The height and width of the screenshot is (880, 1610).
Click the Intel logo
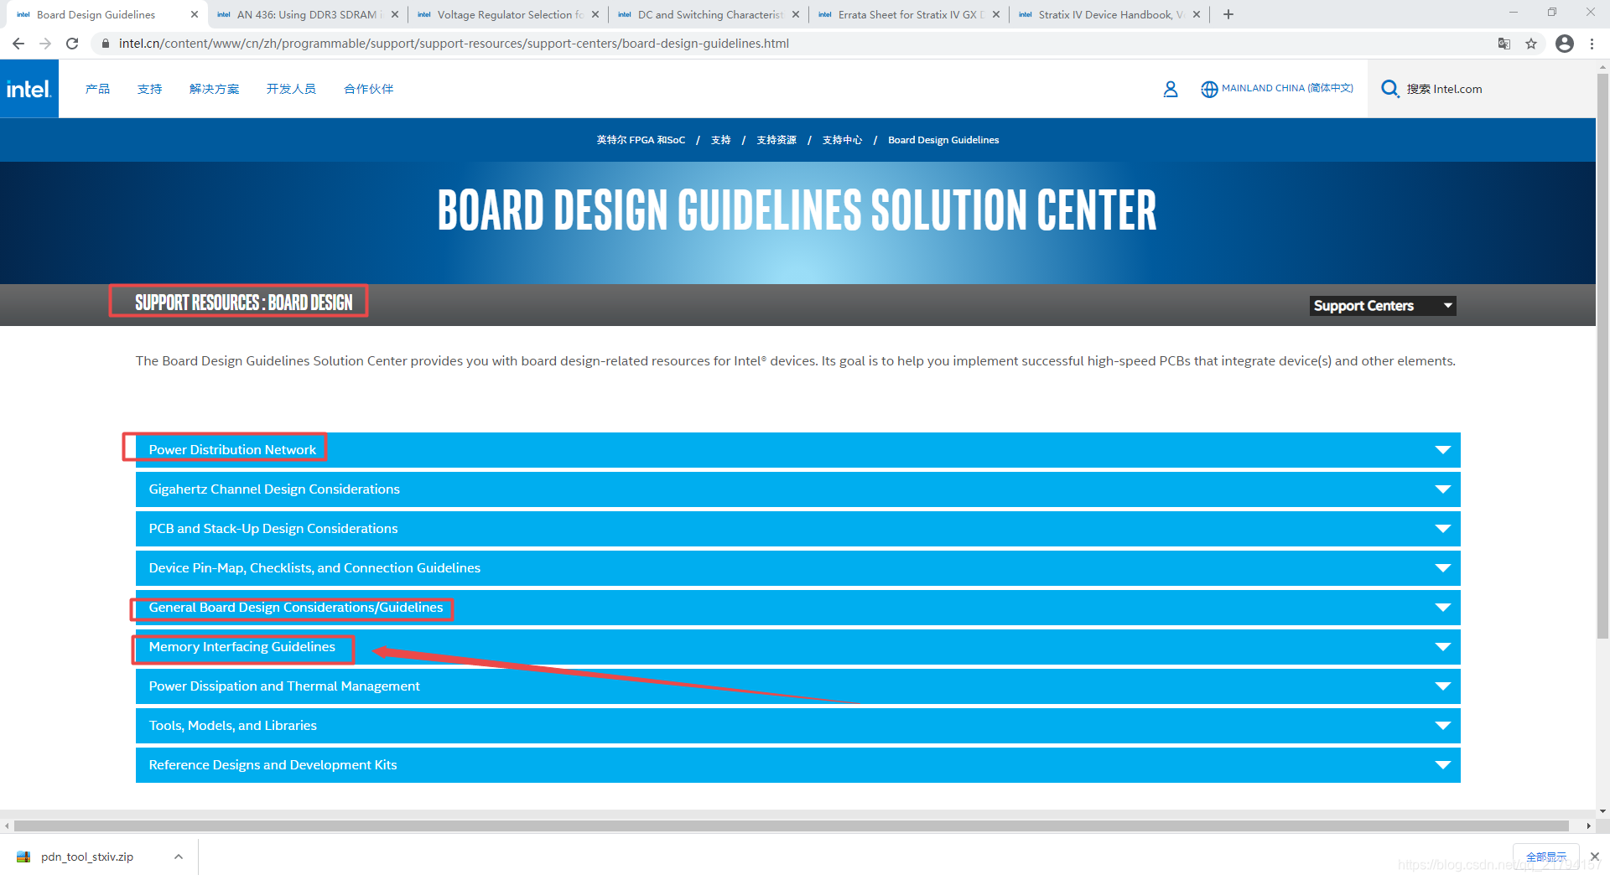point(29,89)
